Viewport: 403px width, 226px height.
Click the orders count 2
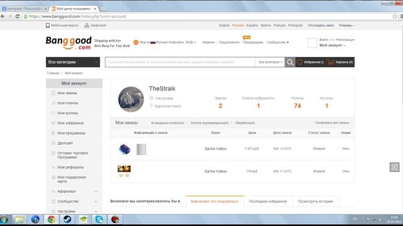(x=220, y=106)
